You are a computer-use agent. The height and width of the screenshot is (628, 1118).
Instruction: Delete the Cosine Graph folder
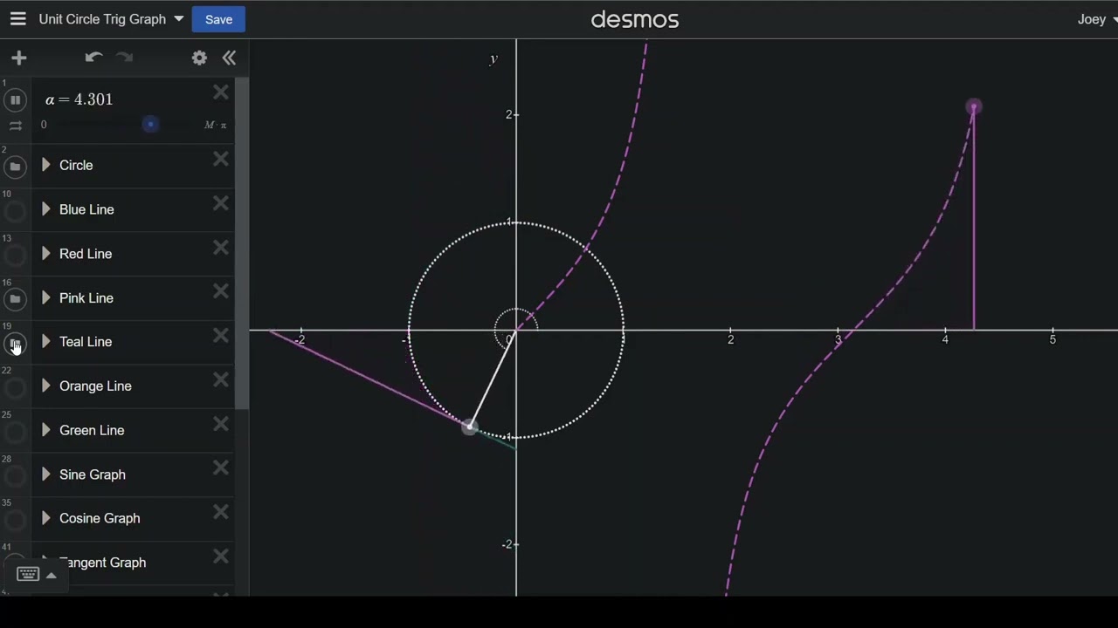tap(221, 512)
